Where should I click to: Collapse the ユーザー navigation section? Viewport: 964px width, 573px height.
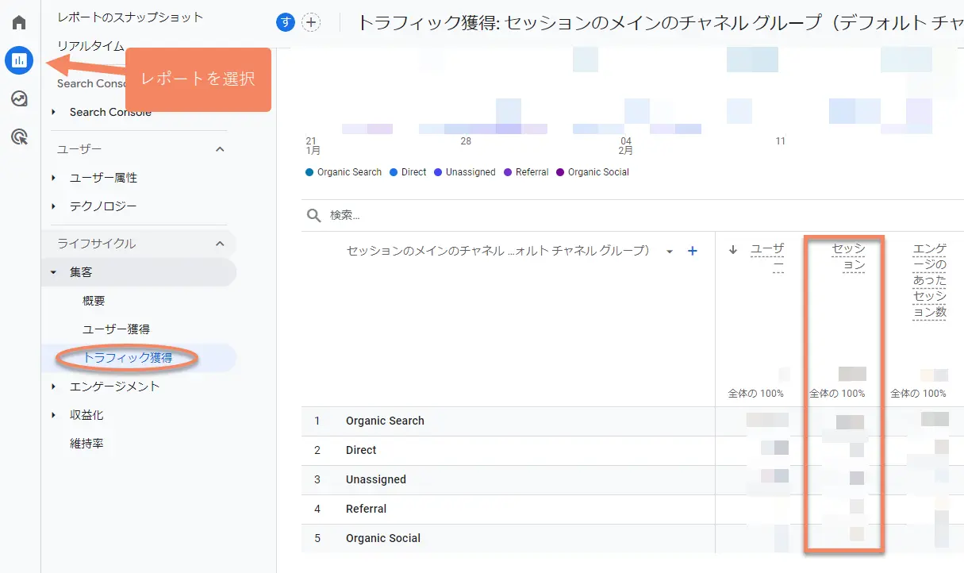[220, 148]
